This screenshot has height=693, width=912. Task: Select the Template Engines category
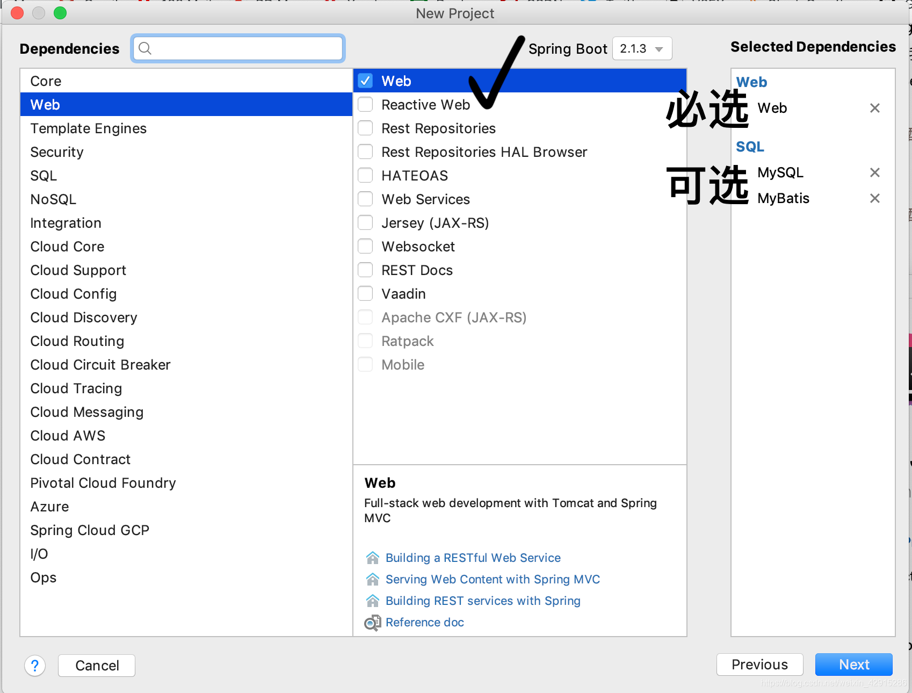(x=186, y=128)
